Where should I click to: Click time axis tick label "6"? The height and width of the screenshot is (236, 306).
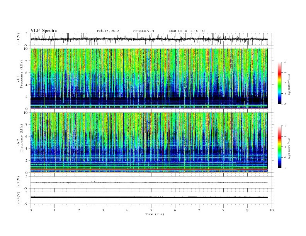[x=175, y=210]
